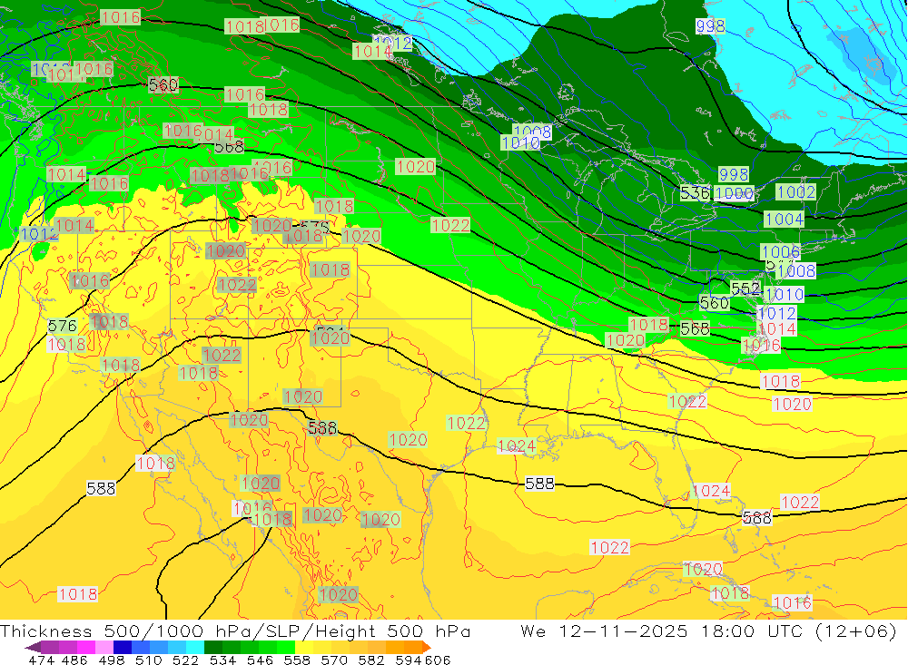The image size is (908, 665).
Task: Click the legend value 546
Action: pos(260,660)
